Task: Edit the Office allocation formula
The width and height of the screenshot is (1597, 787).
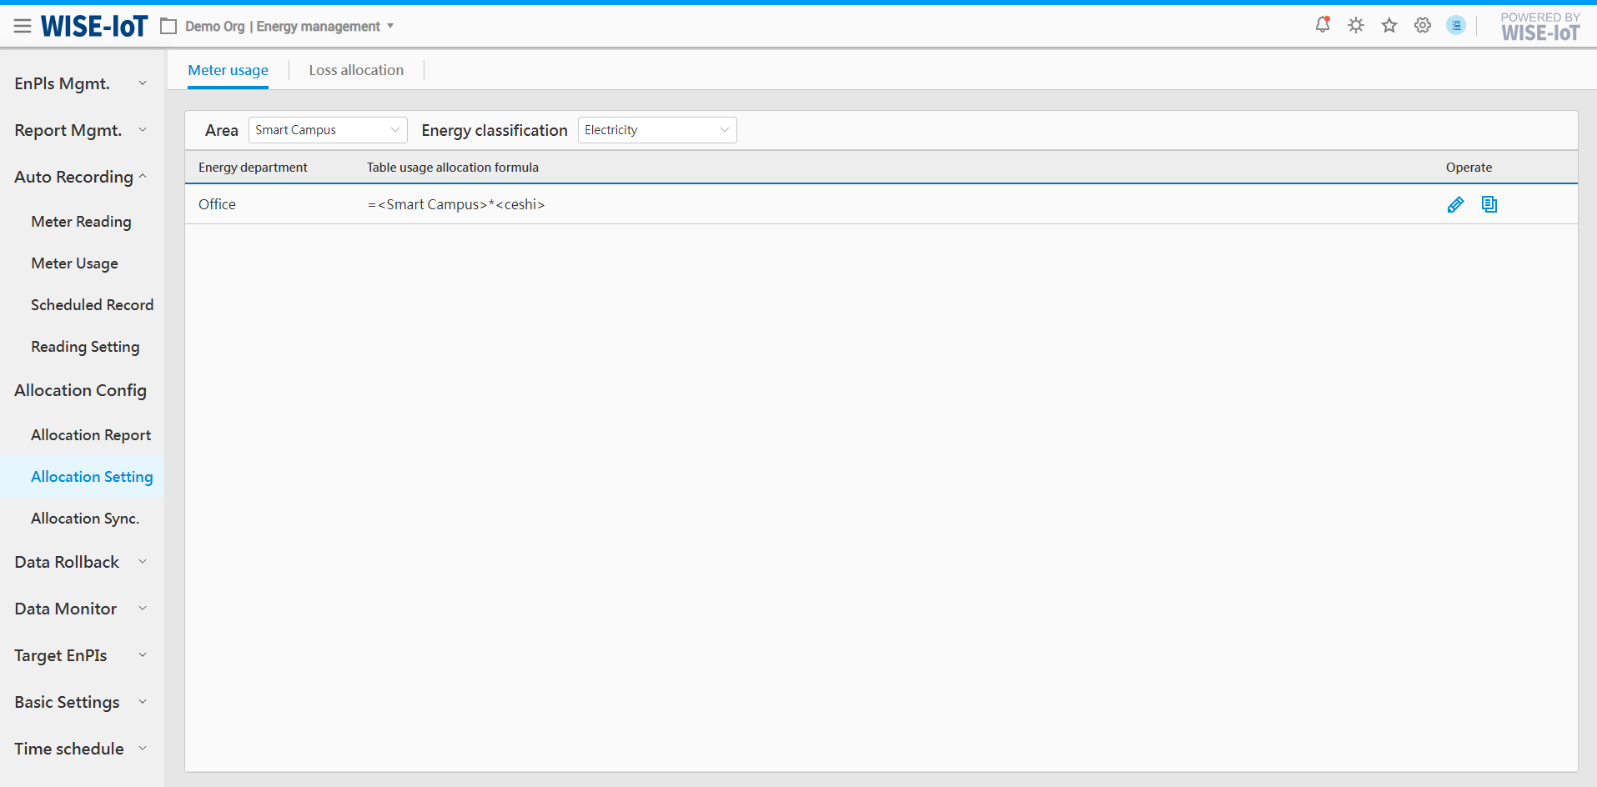Action: coord(1455,204)
